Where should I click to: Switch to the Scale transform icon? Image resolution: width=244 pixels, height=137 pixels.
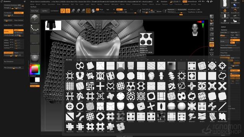coord(78,11)
